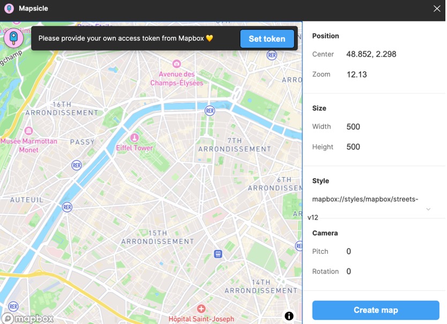
Task: Click the Mapsicle popsicle logo in the header
Action: pyautogui.click(x=9, y=8)
